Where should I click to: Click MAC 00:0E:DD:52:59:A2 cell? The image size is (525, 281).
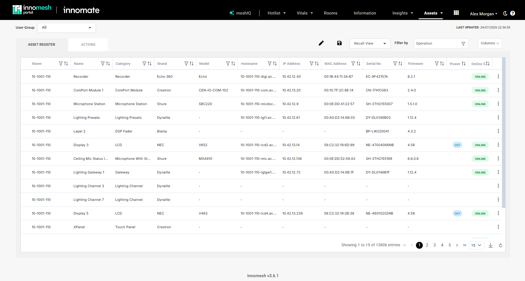(339, 159)
